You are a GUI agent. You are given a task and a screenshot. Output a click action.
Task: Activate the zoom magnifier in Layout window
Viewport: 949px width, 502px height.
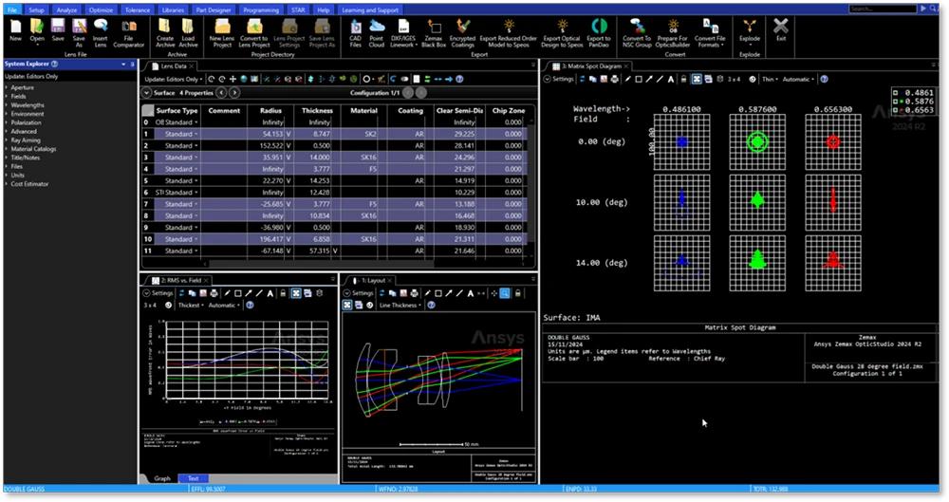(505, 293)
